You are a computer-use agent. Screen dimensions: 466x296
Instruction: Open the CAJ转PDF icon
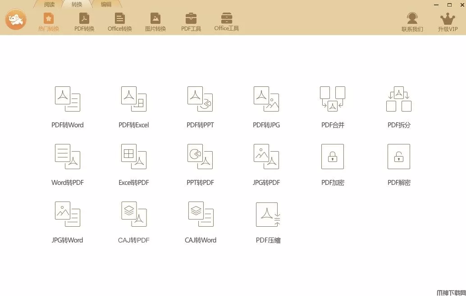coord(134,214)
